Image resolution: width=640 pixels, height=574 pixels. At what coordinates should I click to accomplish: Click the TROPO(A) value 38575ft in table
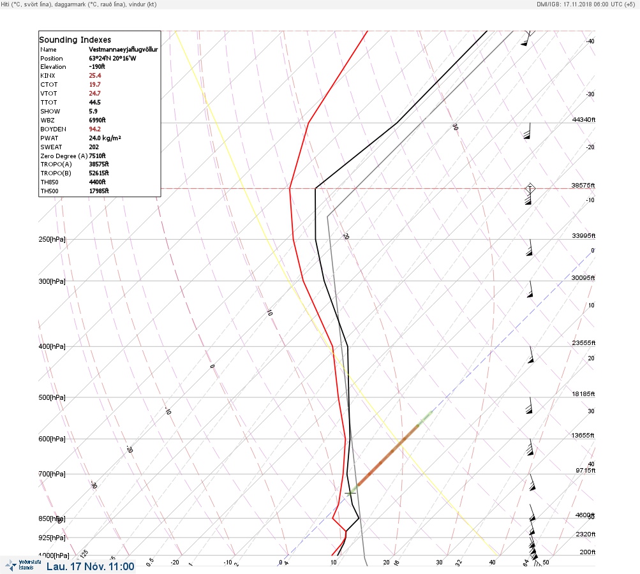coord(99,164)
